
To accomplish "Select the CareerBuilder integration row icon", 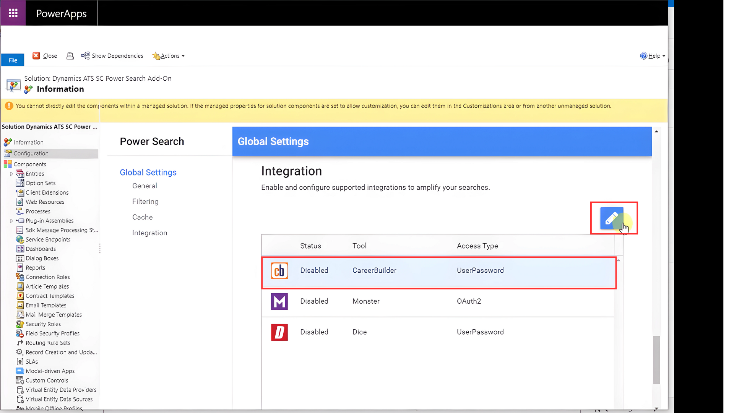I will 279,271.
